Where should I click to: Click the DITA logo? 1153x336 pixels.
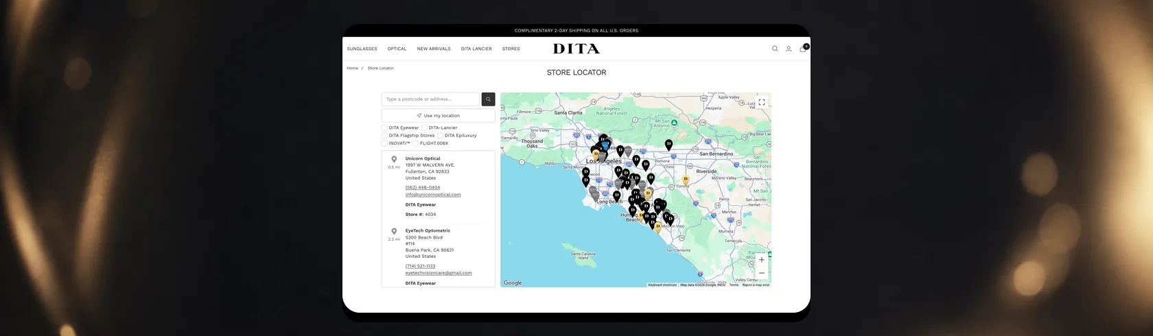pos(576,49)
